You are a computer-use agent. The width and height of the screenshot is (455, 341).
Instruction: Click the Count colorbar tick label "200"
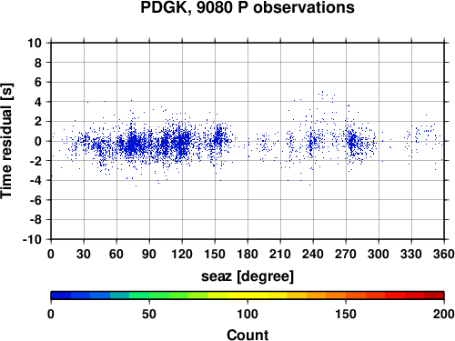(x=444, y=314)
